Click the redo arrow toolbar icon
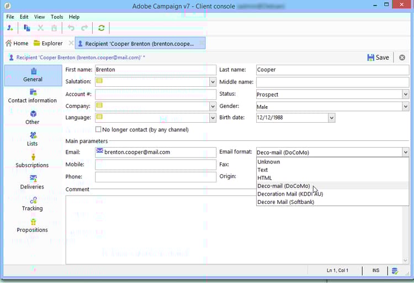Viewport: 414px width, 283px height. (84, 28)
